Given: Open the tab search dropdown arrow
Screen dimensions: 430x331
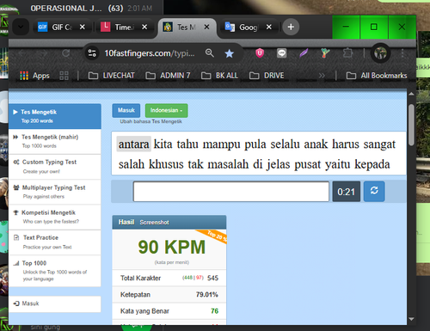Looking at the screenshot, I should (x=21, y=27).
